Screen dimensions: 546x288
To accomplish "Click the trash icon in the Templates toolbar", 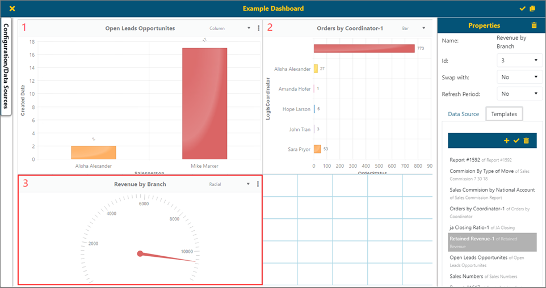I will pyautogui.click(x=526, y=141).
